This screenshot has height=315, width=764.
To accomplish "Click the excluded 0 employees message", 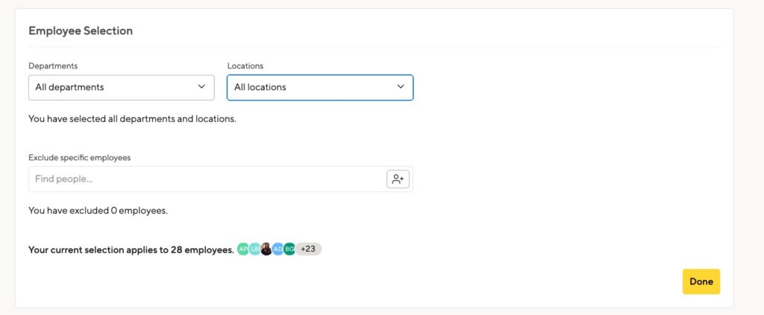I will coord(98,211).
